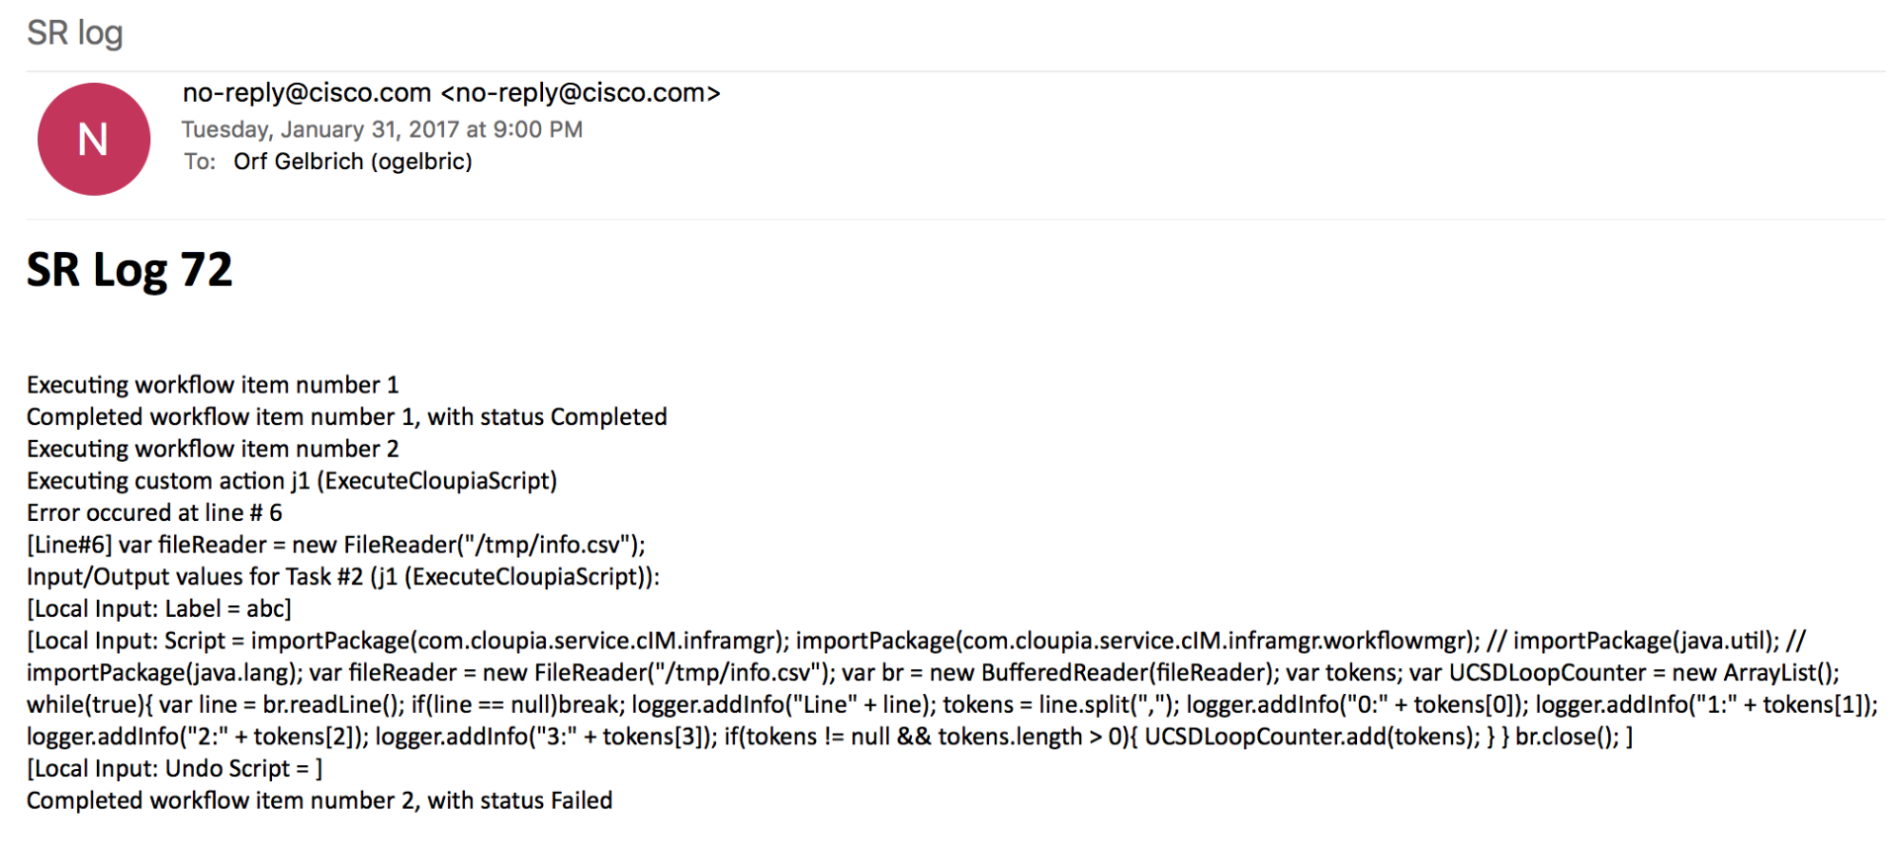1899x865 pixels.
Task: Click the red N sender avatar
Action: pyautogui.click(x=94, y=139)
